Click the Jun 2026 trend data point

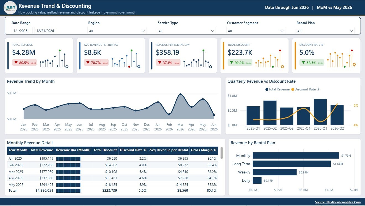[214, 115]
